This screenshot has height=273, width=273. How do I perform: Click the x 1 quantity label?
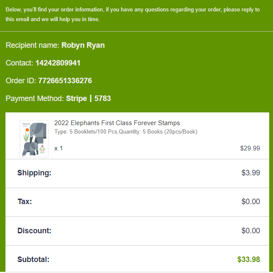point(59,148)
